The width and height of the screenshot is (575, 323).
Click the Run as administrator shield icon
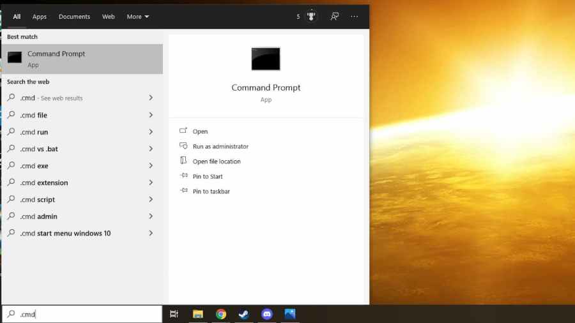183,146
